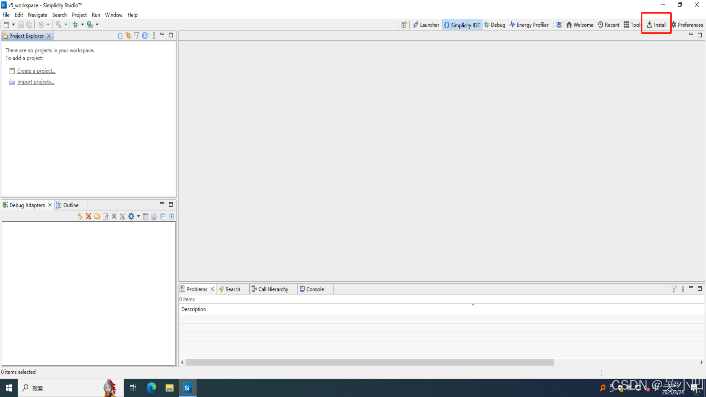Open the Preferences gear icon

pyautogui.click(x=674, y=25)
